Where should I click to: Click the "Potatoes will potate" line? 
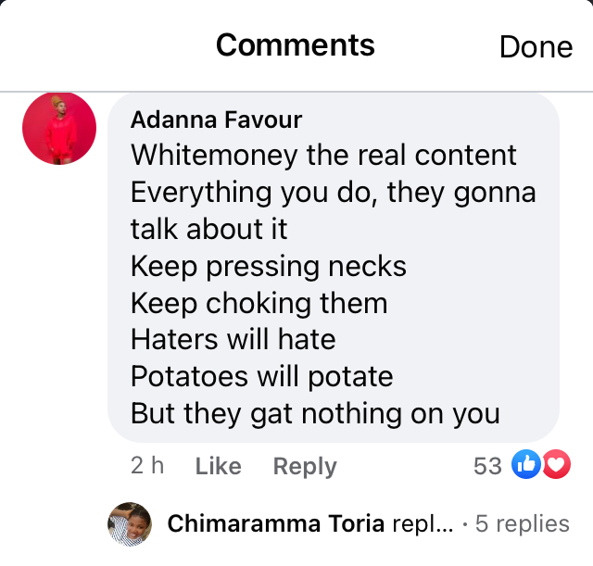click(262, 377)
